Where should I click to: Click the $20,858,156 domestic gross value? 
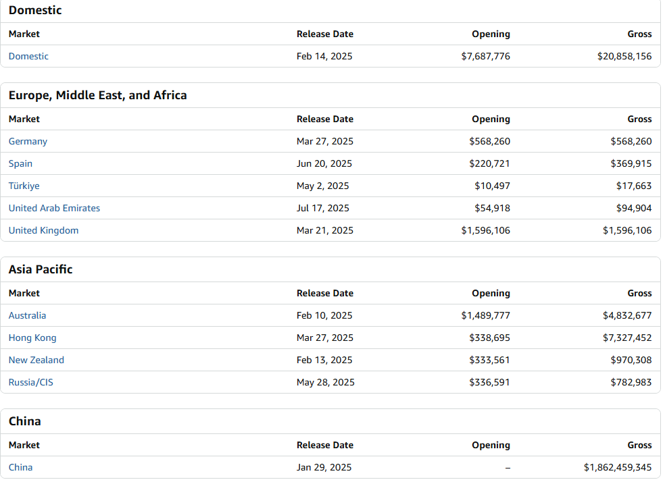[624, 56]
